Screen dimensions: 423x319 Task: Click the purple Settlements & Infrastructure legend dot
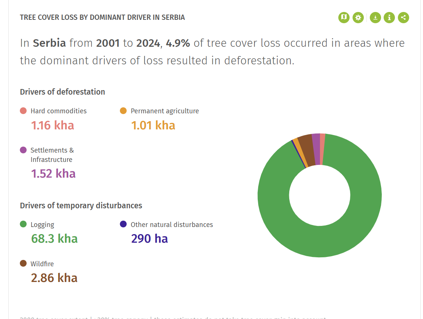point(23,150)
